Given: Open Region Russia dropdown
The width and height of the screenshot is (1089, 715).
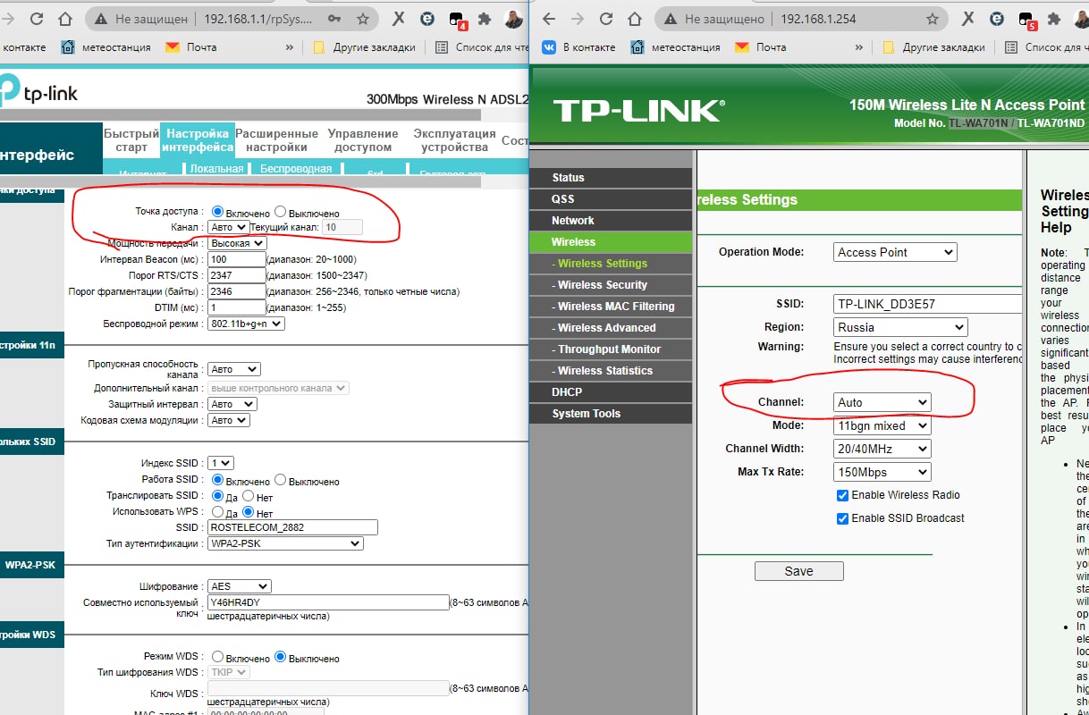Looking at the screenshot, I should click(x=900, y=327).
